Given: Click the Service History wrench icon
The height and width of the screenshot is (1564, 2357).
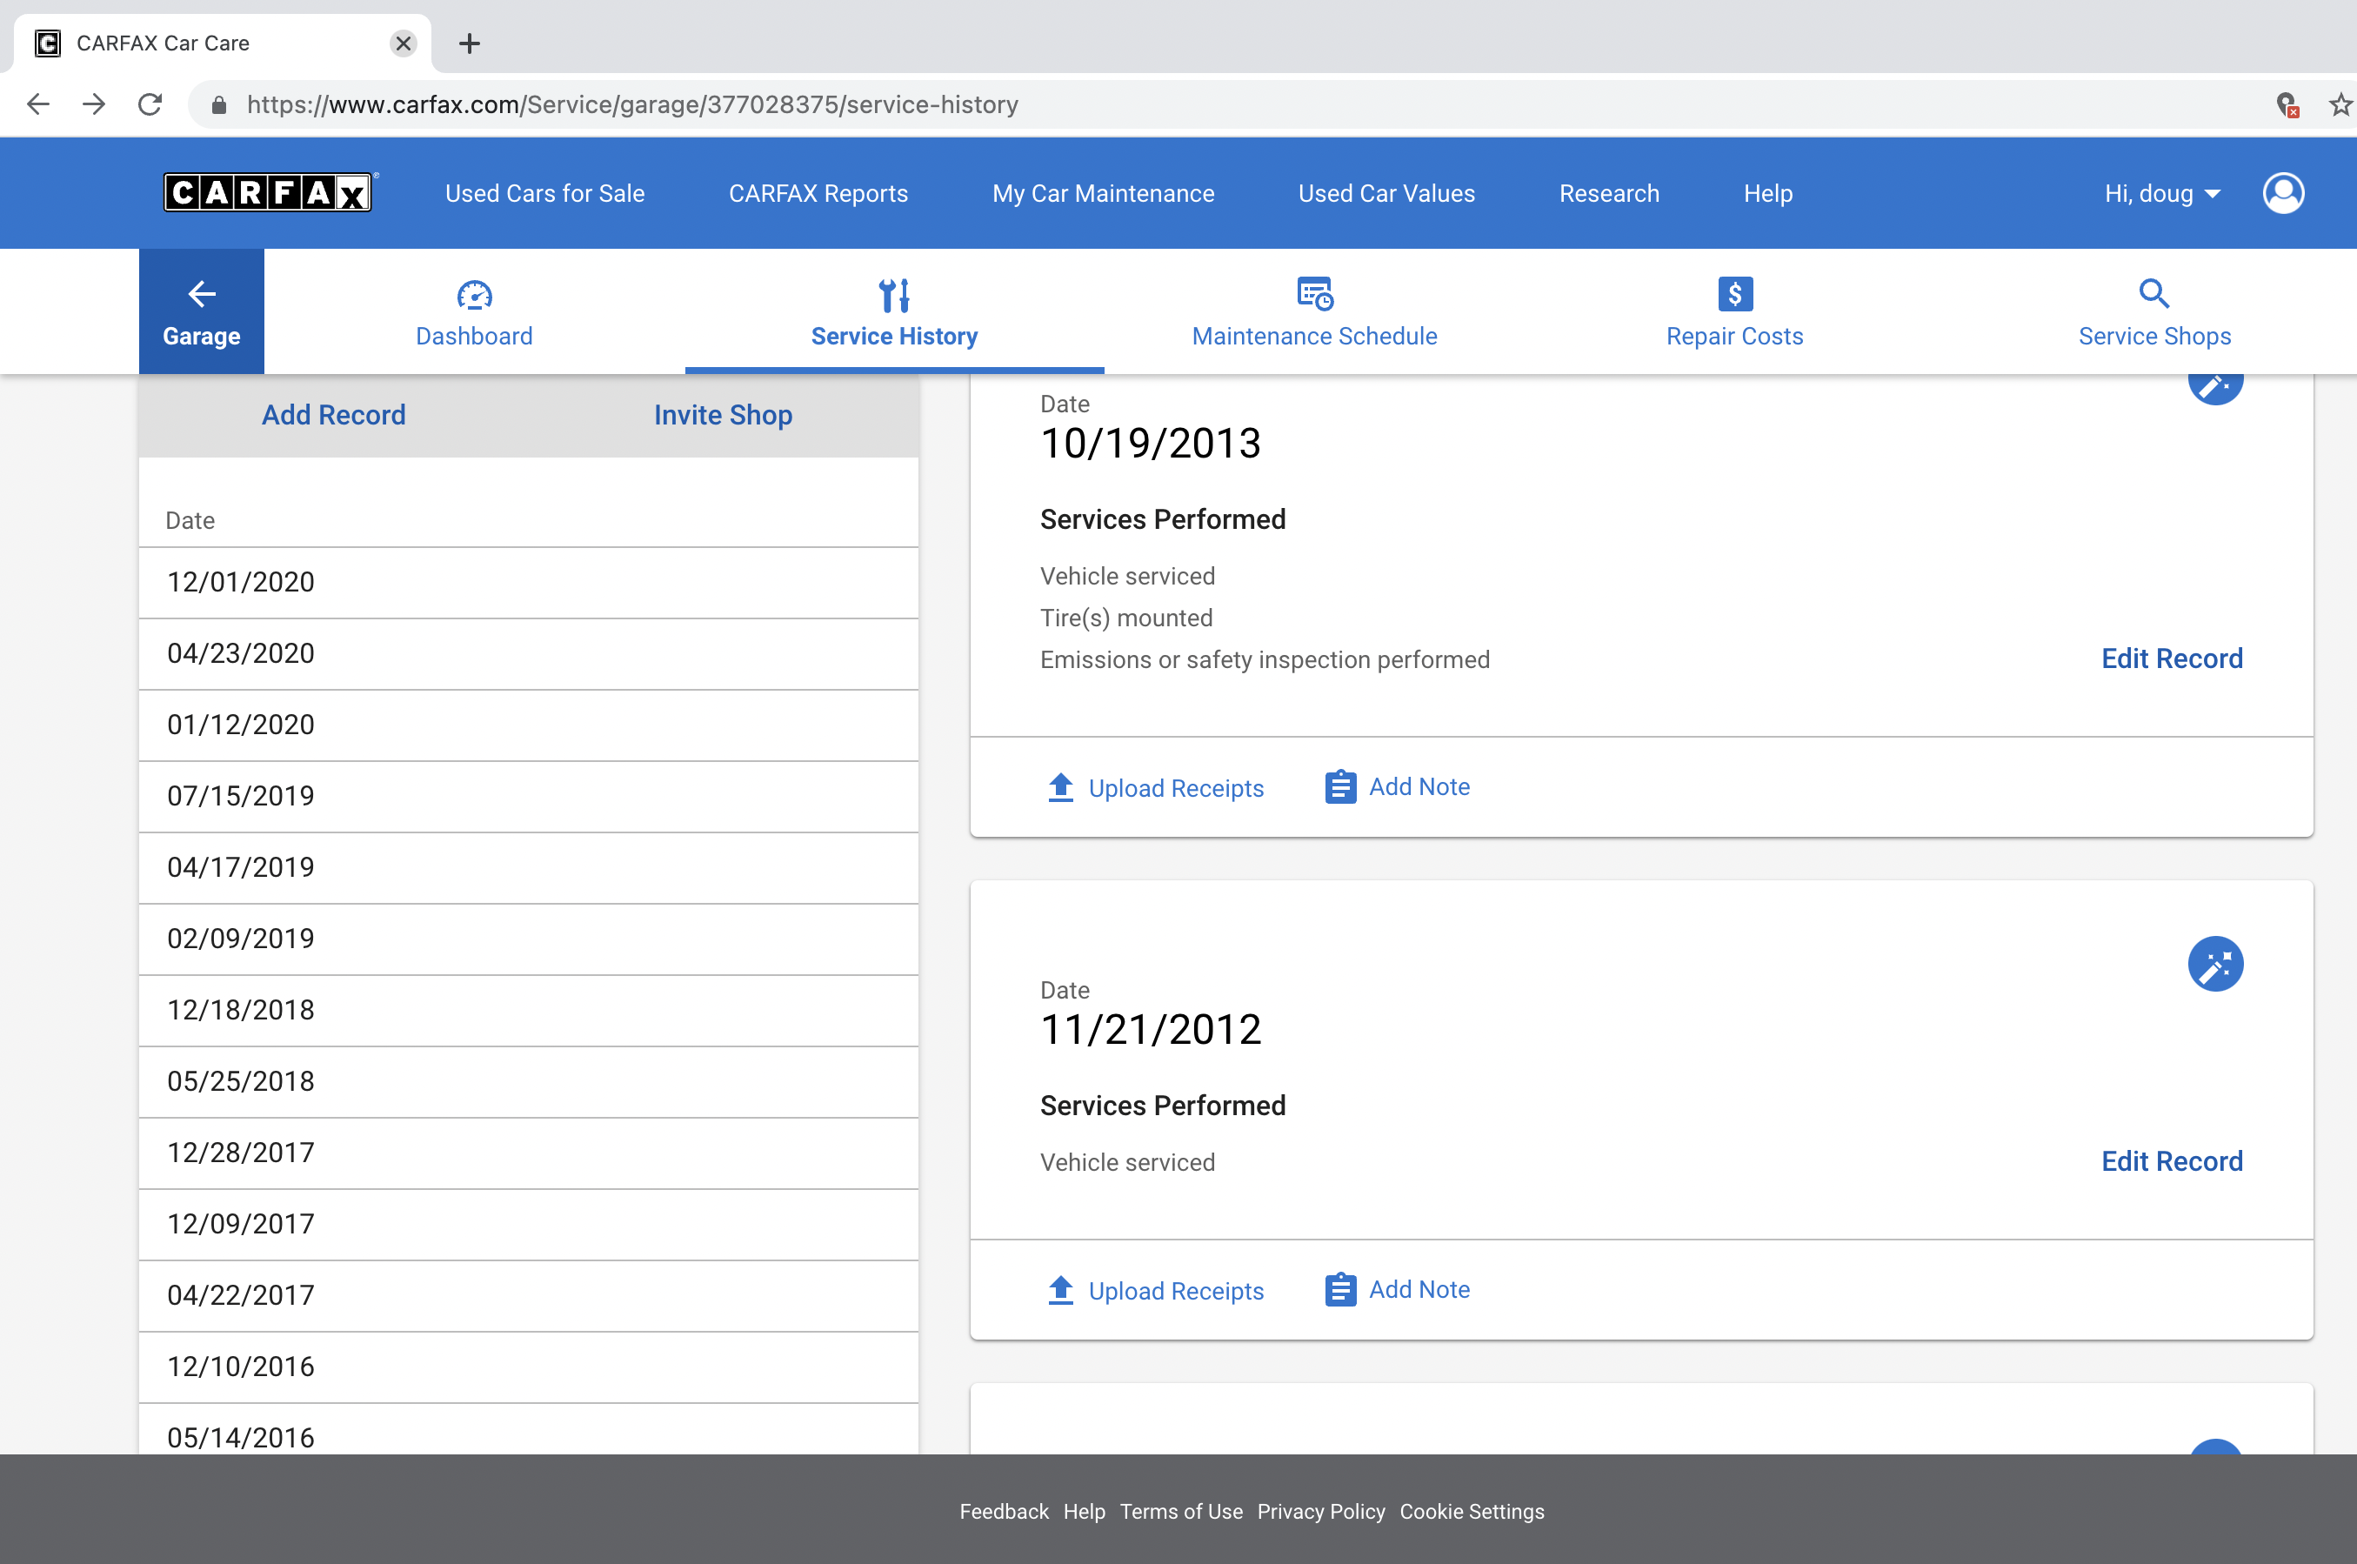Looking at the screenshot, I should pos(894,295).
